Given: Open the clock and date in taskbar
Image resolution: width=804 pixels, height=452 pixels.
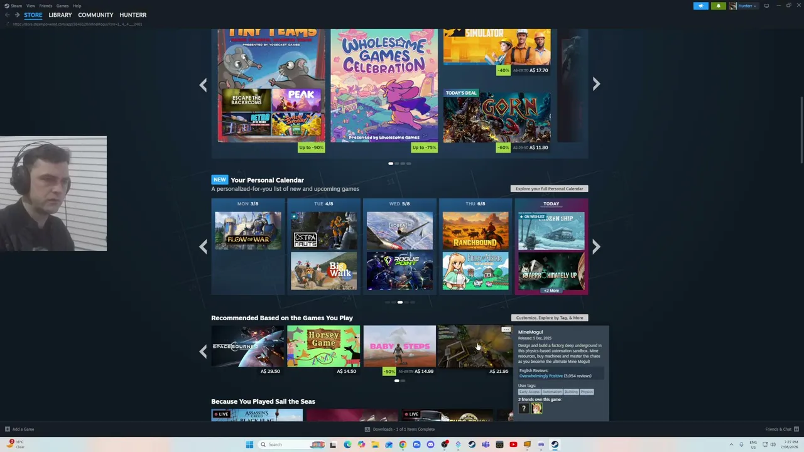Looking at the screenshot, I should (790, 444).
